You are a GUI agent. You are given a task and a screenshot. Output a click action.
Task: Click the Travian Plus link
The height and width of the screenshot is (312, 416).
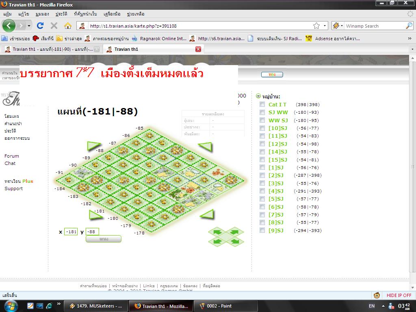click(x=19, y=181)
